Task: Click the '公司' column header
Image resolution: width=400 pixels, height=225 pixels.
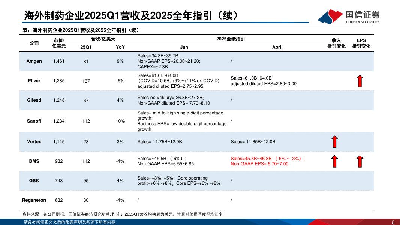Action: [34, 43]
